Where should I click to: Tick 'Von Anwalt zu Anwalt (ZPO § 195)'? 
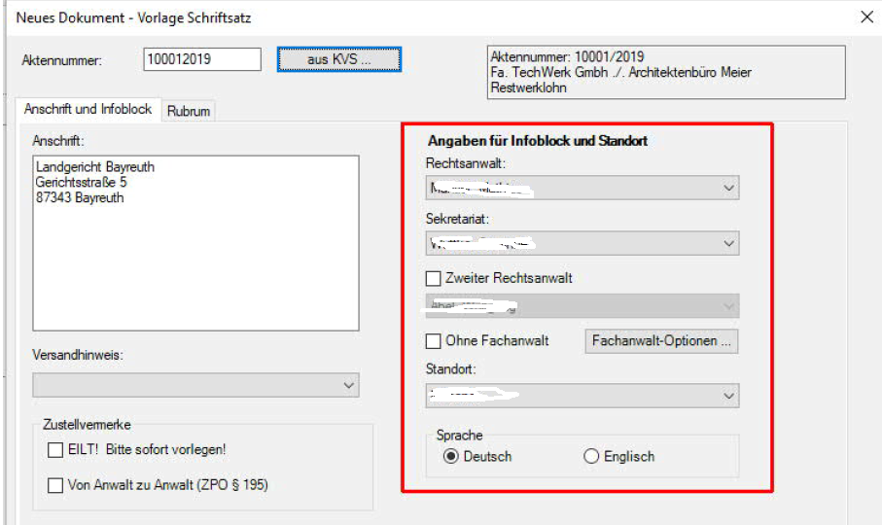tap(55, 485)
